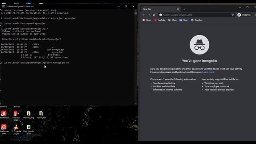Image resolution: width=256 pixels, height=144 pixels.
Task: Click 'python manage.py ru' command line
Action: (x=35, y=63)
